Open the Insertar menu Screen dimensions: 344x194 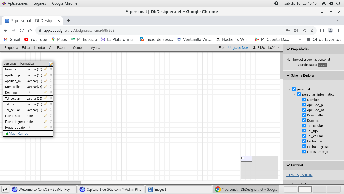point(39,47)
